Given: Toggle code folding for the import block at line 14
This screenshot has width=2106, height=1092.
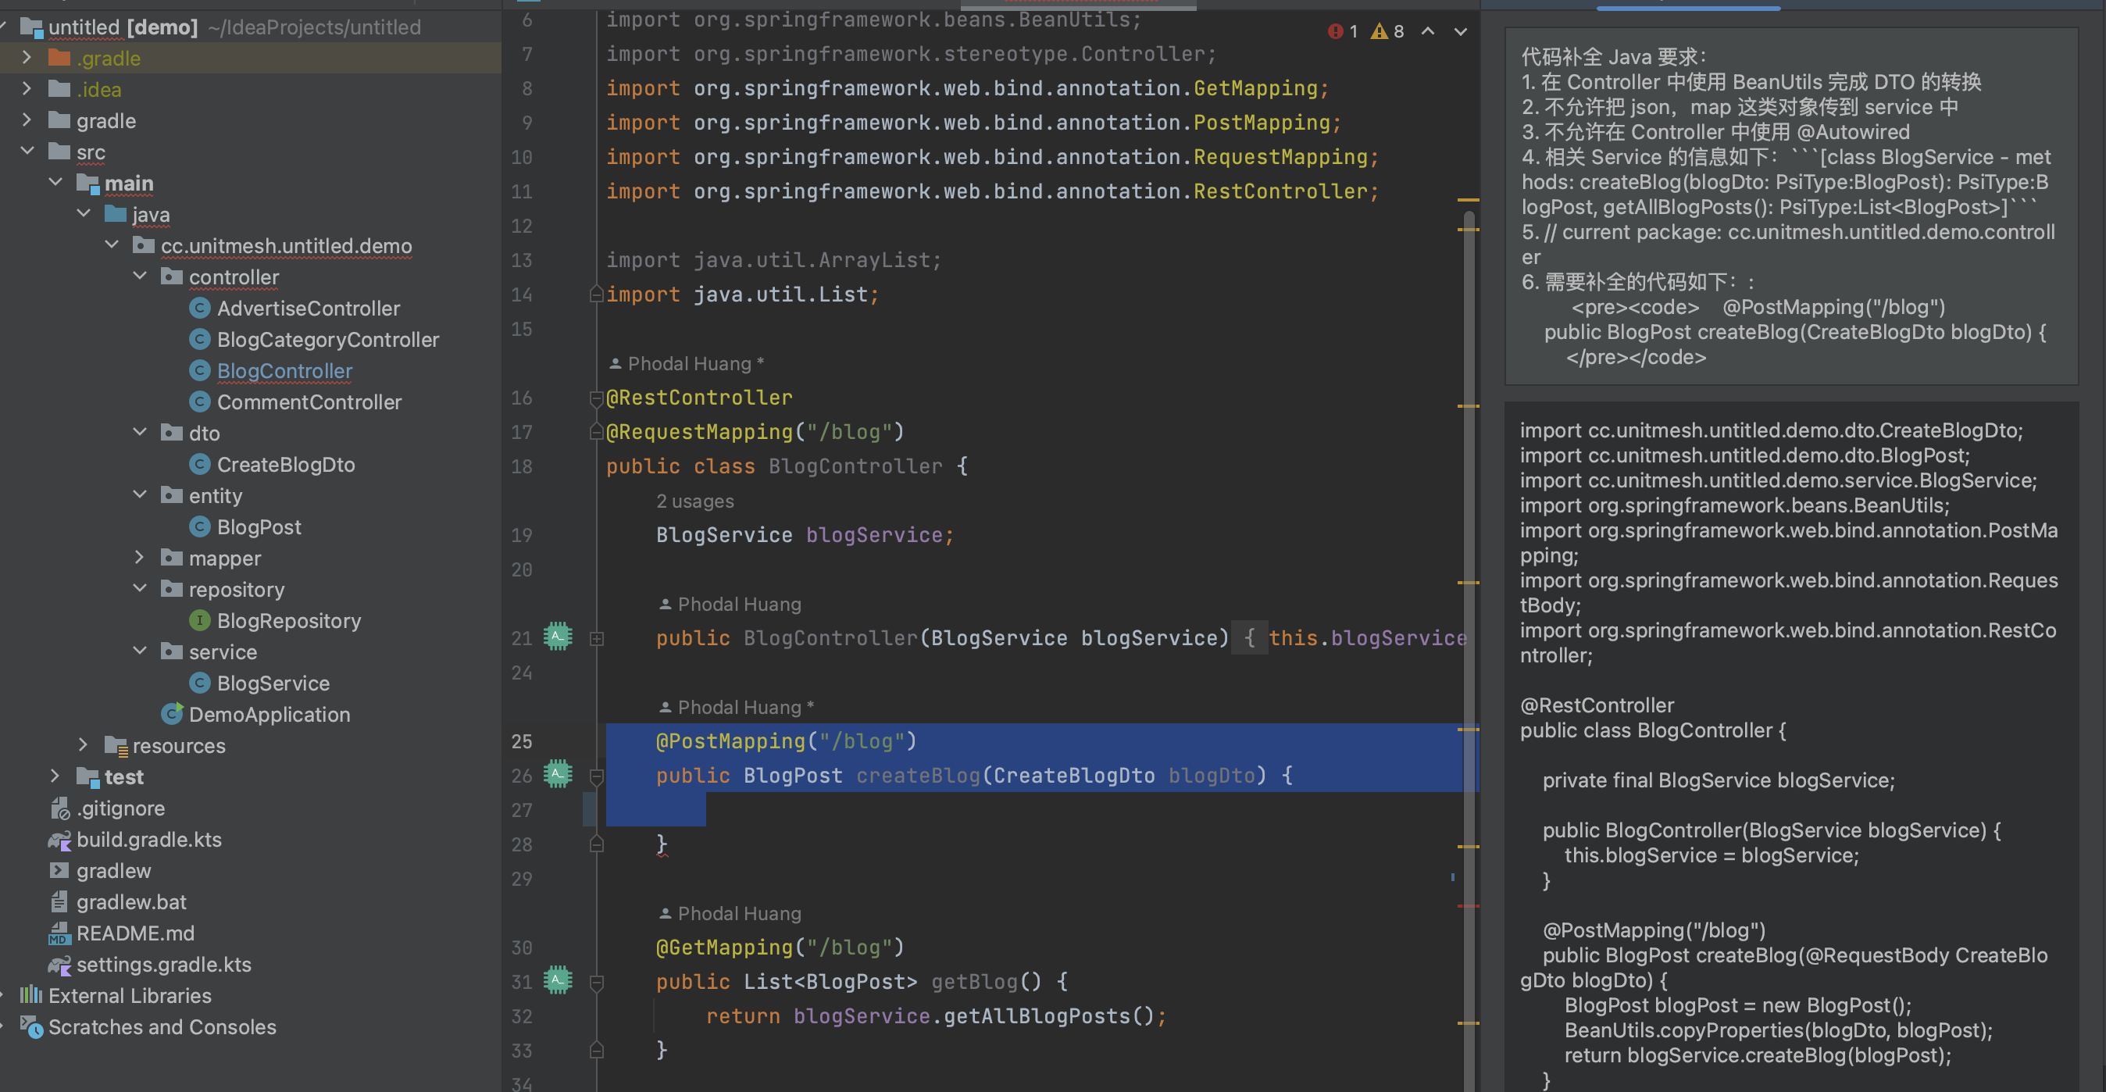Looking at the screenshot, I should tap(596, 294).
